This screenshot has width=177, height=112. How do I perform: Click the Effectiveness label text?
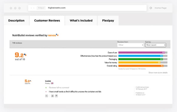(x=99, y=56)
